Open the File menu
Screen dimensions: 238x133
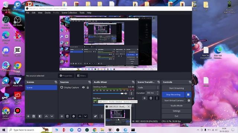pos(28,13)
